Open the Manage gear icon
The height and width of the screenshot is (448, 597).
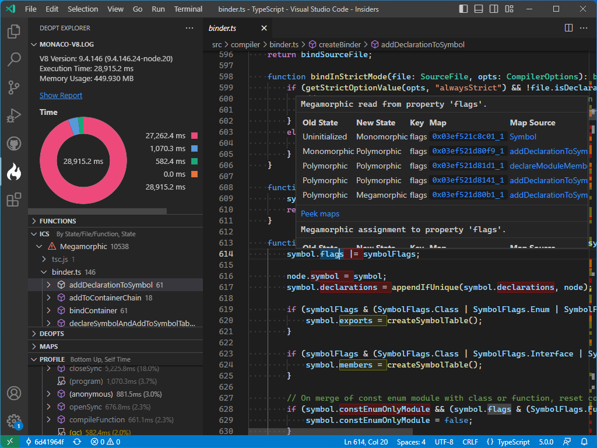pos(14,422)
